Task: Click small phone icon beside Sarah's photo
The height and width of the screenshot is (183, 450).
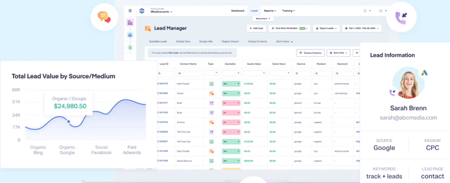Action: pyautogui.click(x=392, y=92)
